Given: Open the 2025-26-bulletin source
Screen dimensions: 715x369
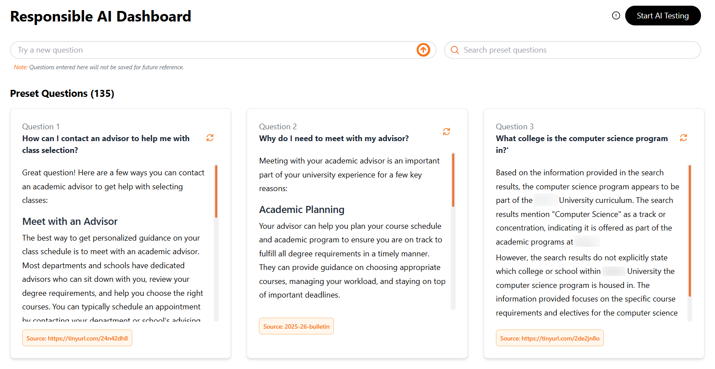Looking at the screenshot, I should (x=296, y=326).
